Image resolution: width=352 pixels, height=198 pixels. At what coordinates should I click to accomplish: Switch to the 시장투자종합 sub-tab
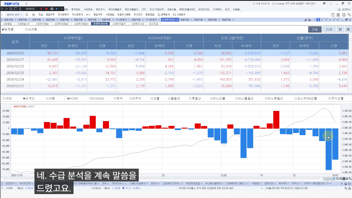(42, 24)
